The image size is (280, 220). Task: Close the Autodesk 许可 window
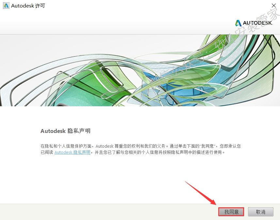click(x=273, y=6)
